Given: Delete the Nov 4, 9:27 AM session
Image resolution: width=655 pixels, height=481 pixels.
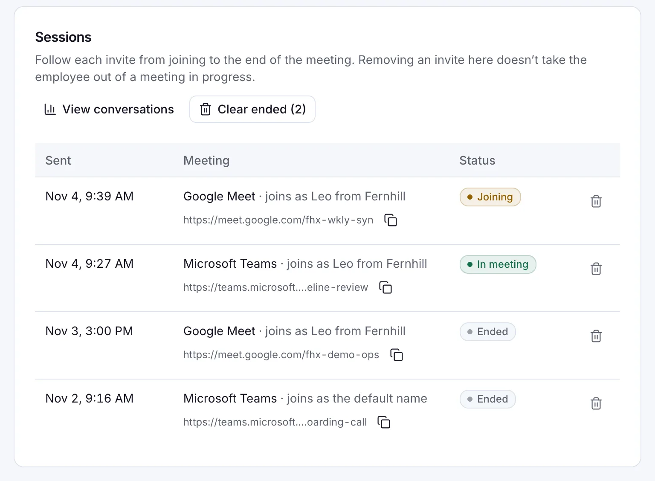Looking at the screenshot, I should (x=596, y=269).
